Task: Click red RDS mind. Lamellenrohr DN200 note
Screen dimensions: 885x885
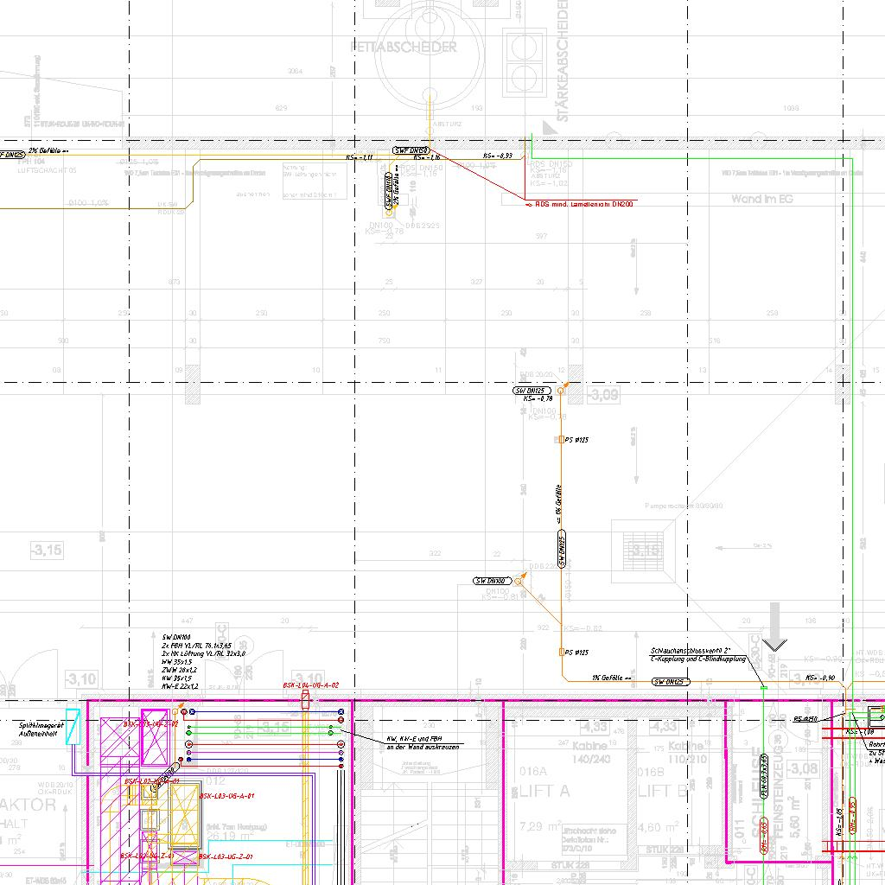Action: point(583,204)
